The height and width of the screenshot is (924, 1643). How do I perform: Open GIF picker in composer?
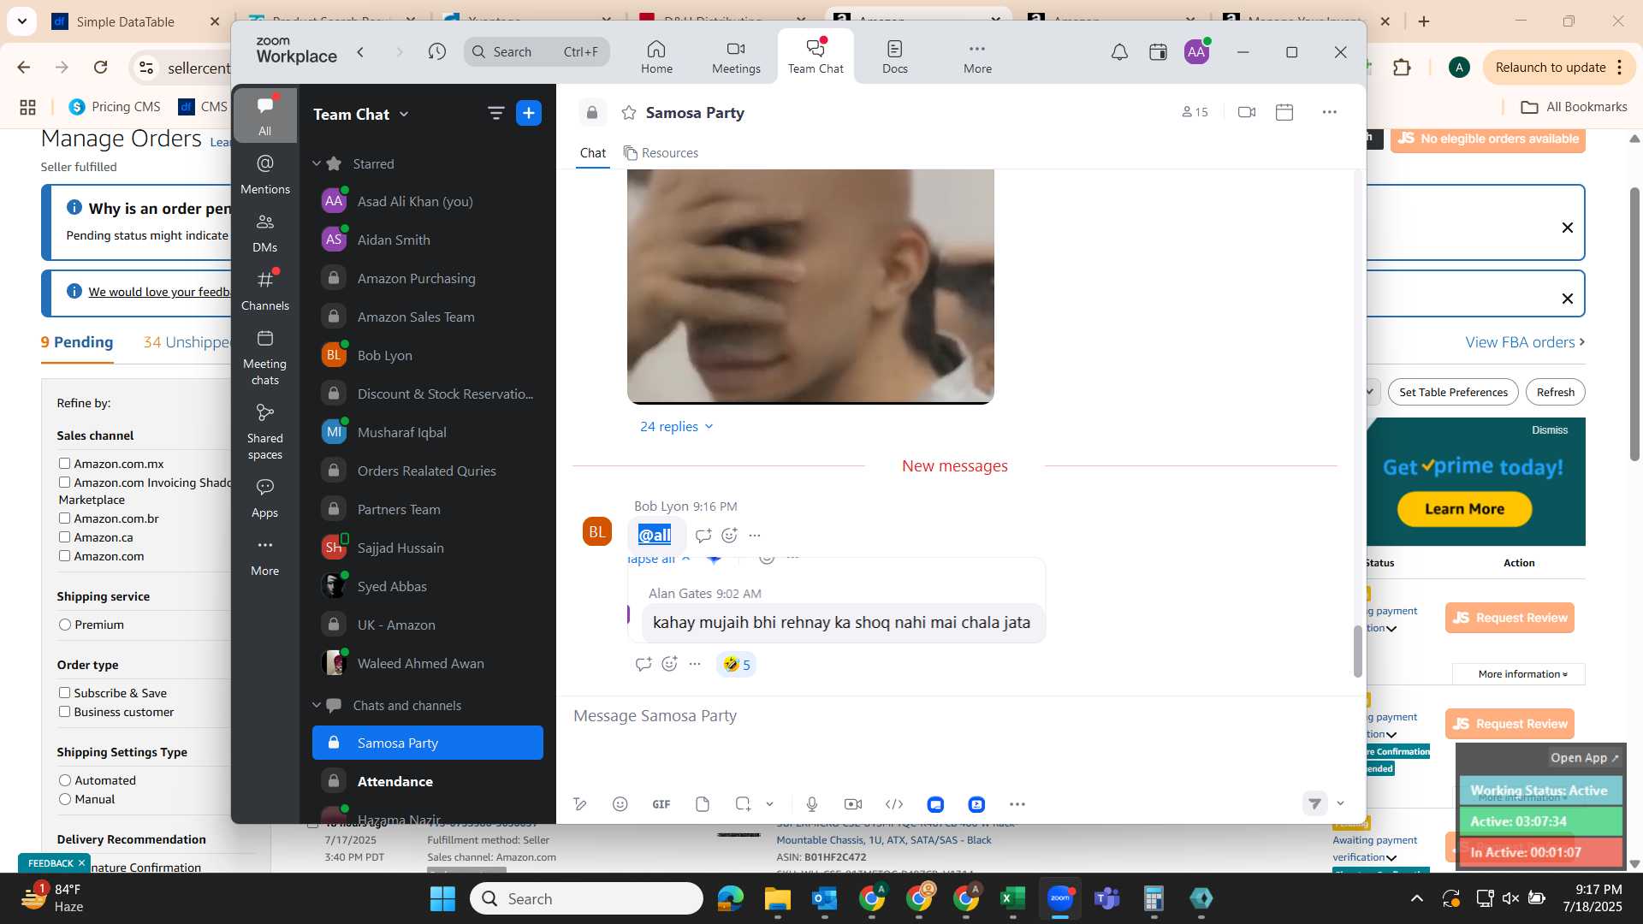pyautogui.click(x=661, y=804)
